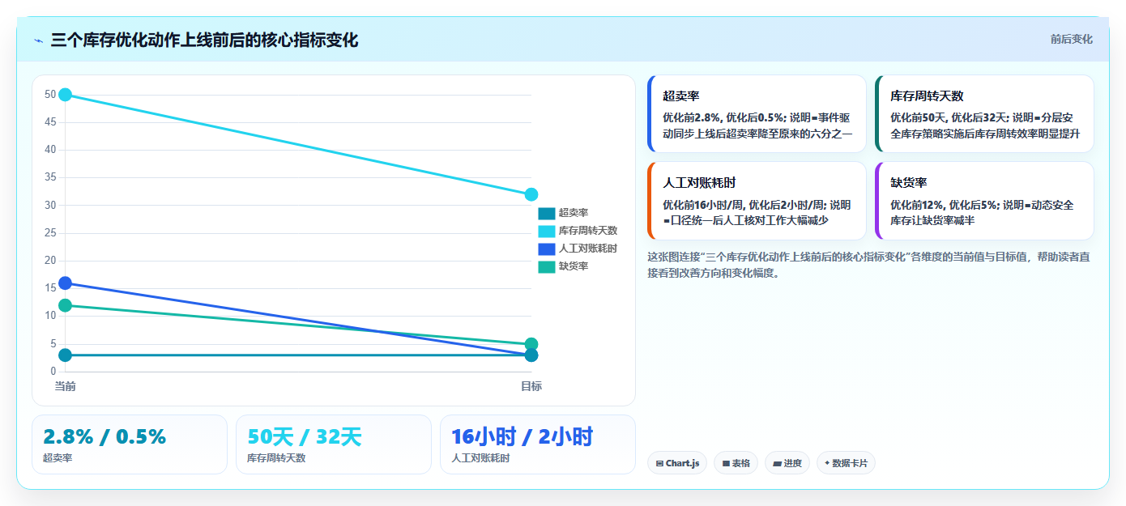
Task: Toggle 超卖率 legend color swatch
Action: [547, 213]
